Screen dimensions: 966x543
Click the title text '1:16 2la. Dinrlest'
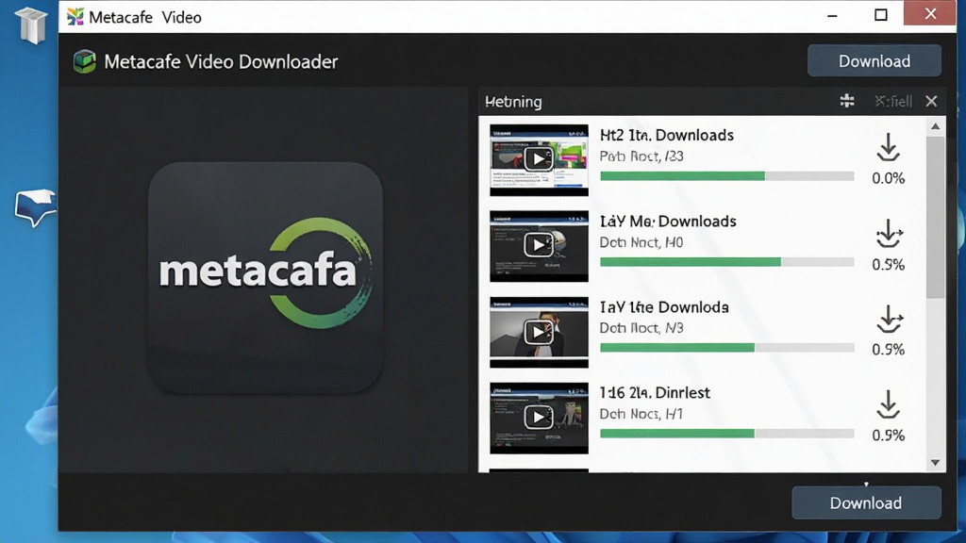[x=655, y=392]
